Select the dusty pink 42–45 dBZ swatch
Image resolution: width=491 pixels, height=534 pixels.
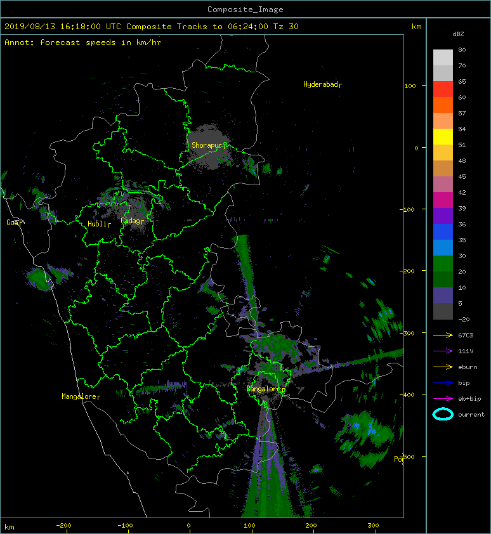(x=443, y=184)
